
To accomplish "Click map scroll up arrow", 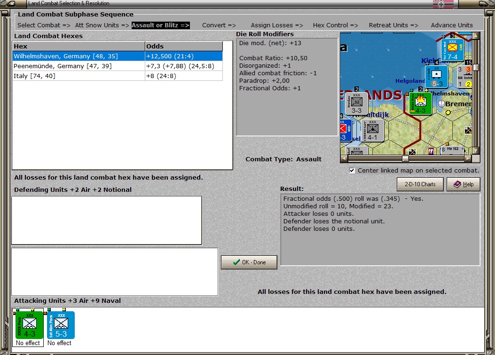I will [x=476, y=35].
